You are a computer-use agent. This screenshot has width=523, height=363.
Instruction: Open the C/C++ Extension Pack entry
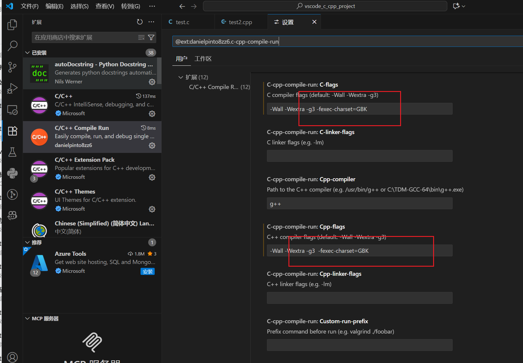pyautogui.click(x=92, y=169)
